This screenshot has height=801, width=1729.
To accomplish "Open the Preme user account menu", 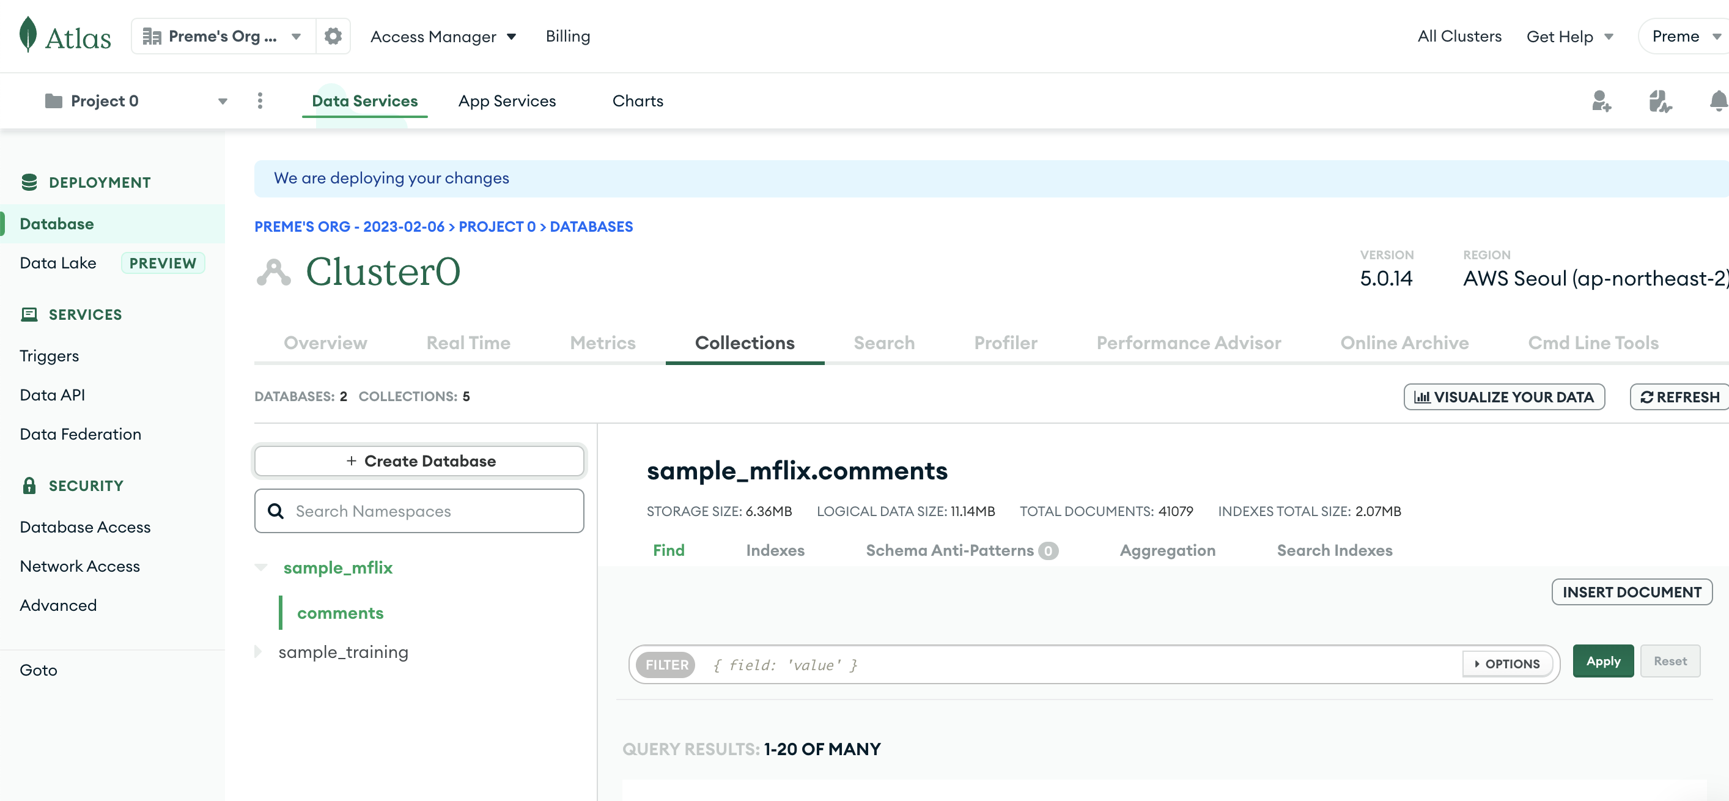I will point(1685,36).
